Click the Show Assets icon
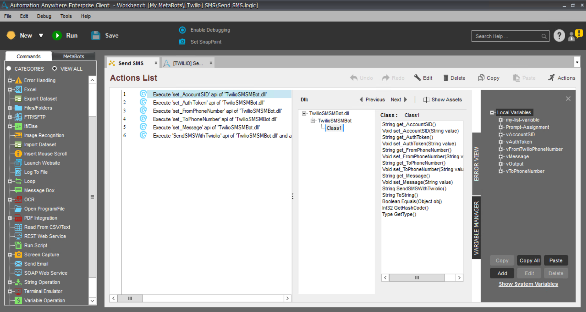This screenshot has height=312, width=586. point(426,100)
